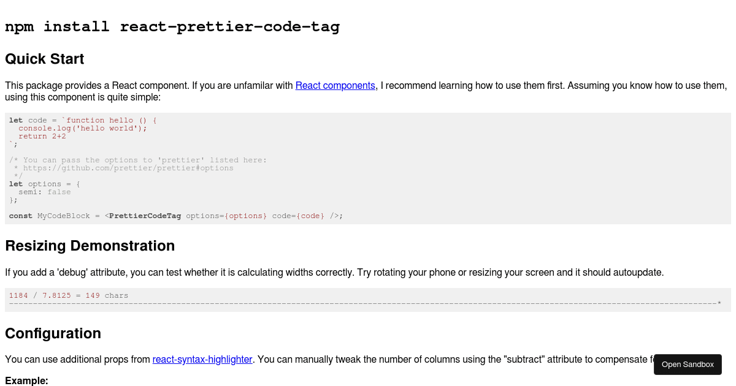Image resolution: width=736 pixels, height=386 pixels.
Task: Select the Quick Start heading
Action: pos(44,59)
